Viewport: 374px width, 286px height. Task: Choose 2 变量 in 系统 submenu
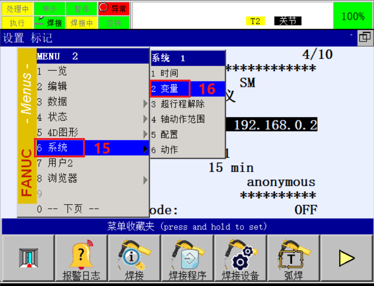tap(188, 89)
